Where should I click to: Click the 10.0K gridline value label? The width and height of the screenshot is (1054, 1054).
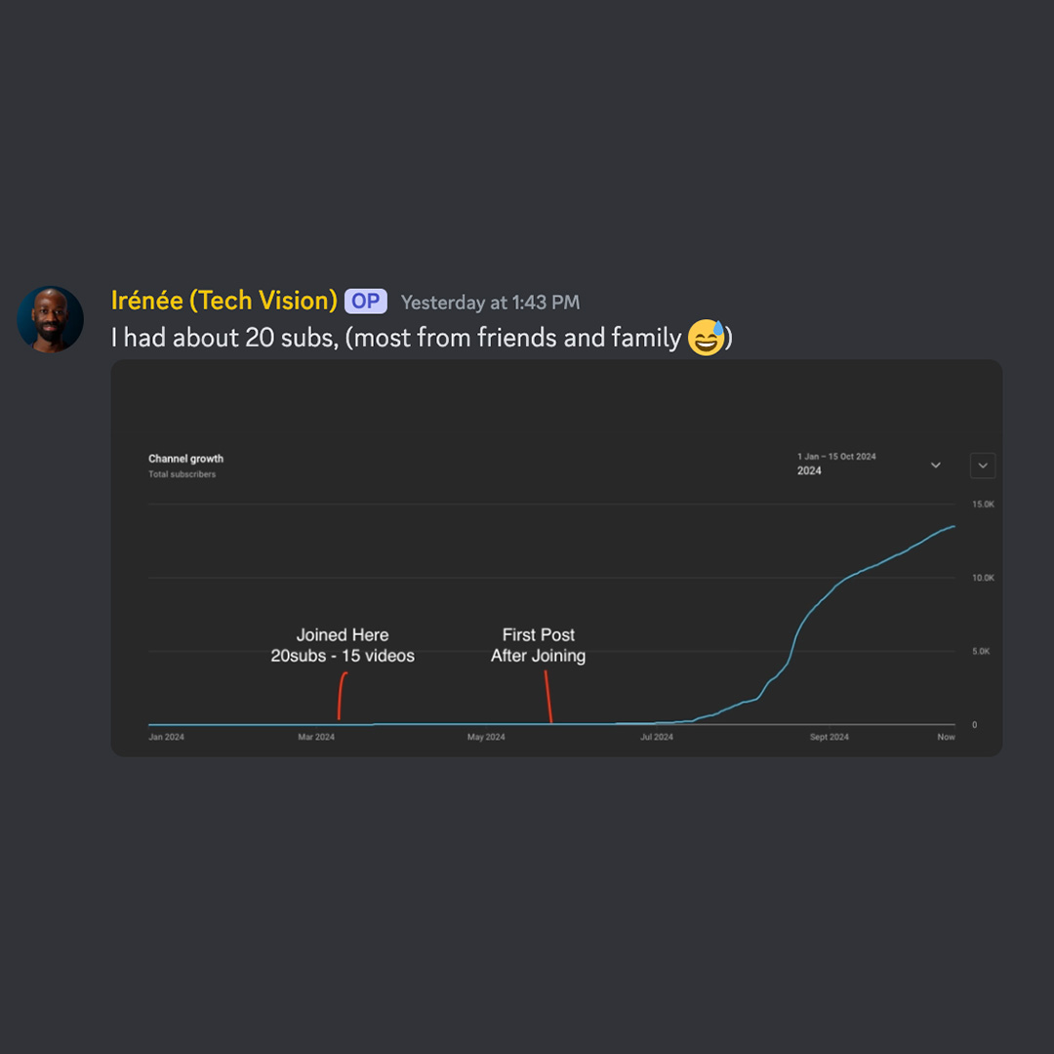983,578
